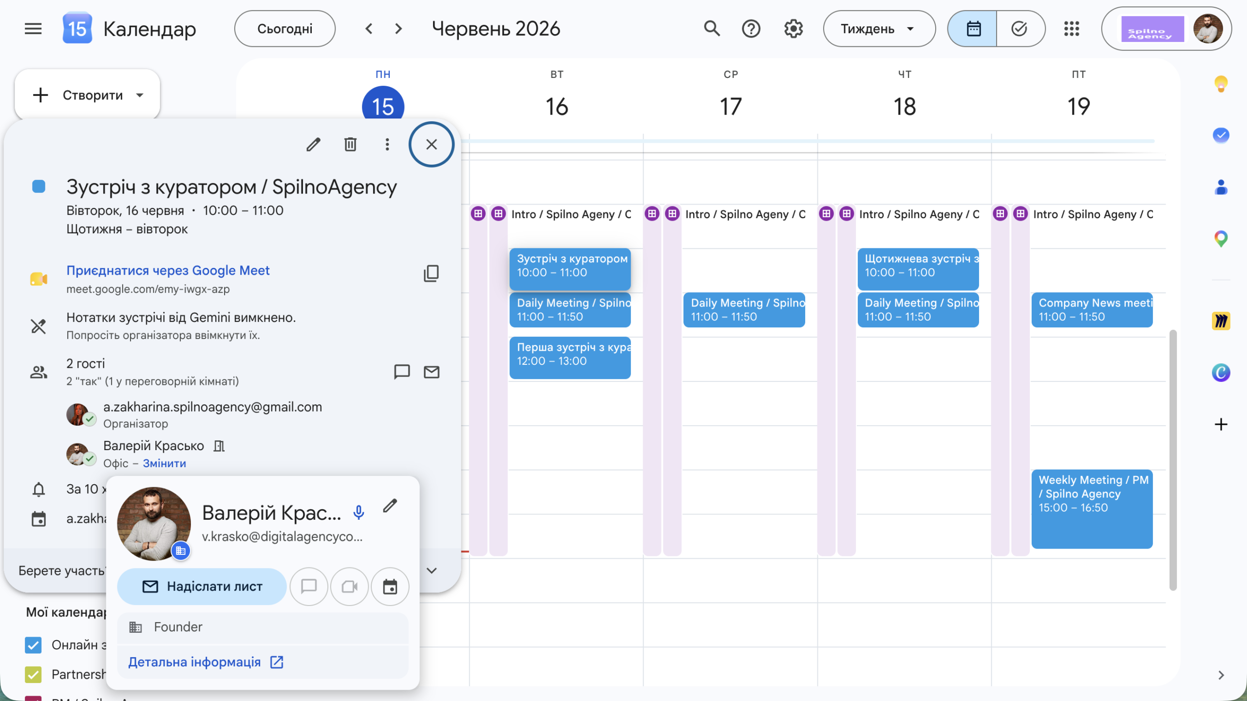
Task: Select Tuesday 16 date header
Action: pos(557,106)
